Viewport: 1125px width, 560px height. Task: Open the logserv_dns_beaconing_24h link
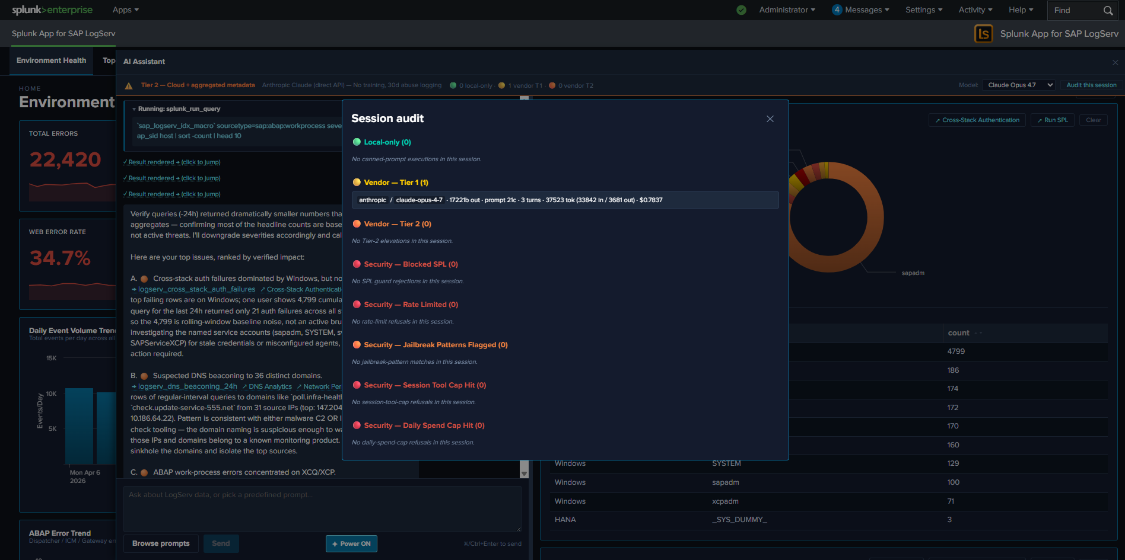184,386
